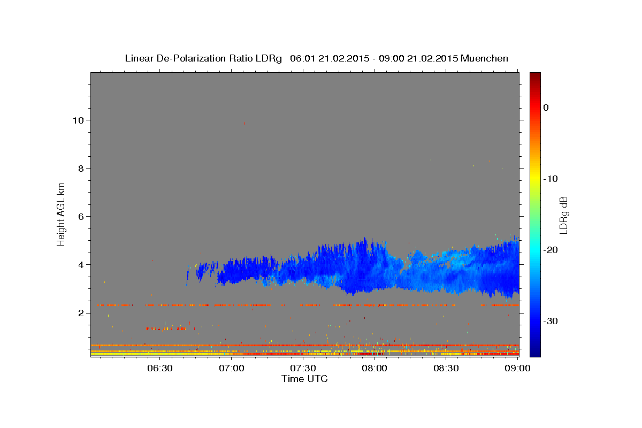Click the 09:00 time tick label
642x428 pixels.
tap(517, 368)
